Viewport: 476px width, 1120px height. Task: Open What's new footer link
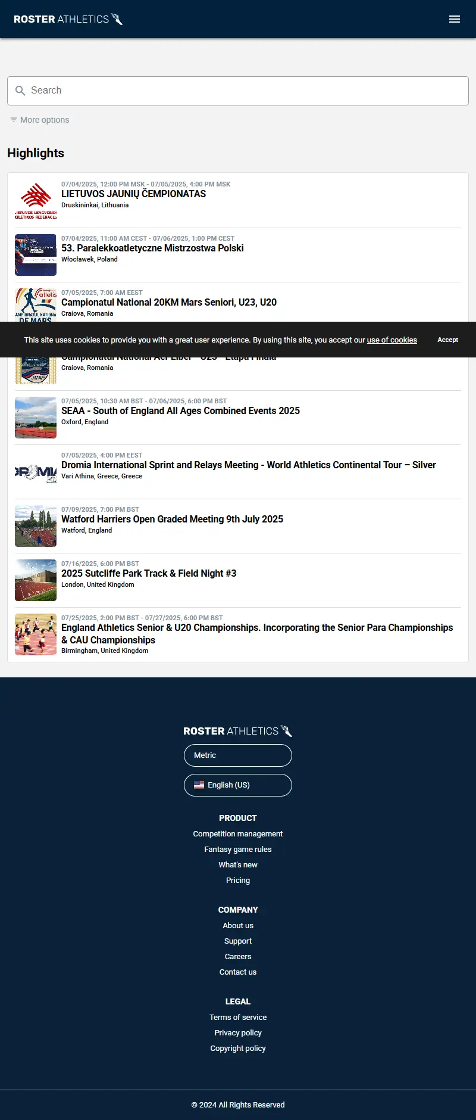(238, 865)
